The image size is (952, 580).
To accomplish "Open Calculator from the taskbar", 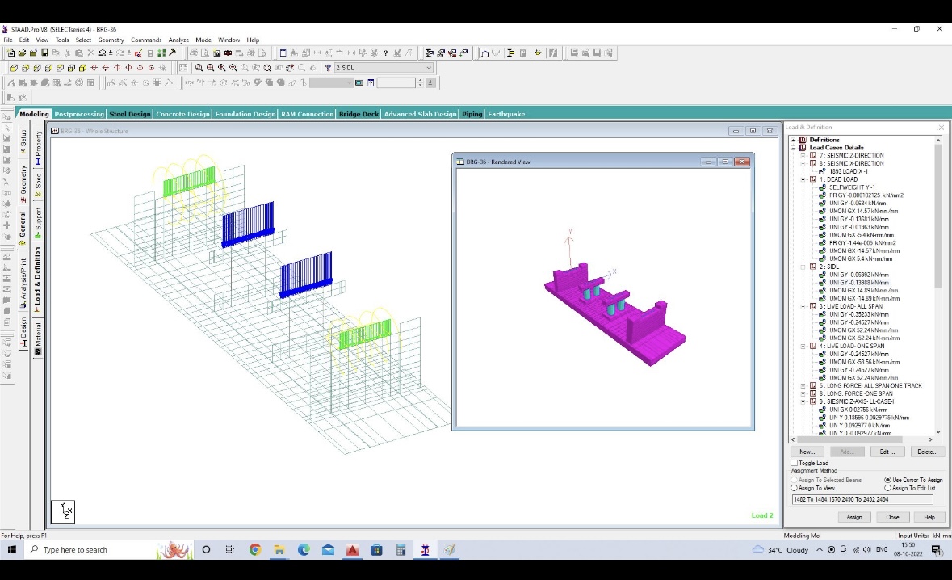I will [x=401, y=550].
